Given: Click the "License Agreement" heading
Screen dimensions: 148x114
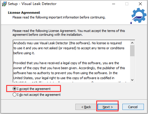Looking at the screenshot, I should [24, 13].
